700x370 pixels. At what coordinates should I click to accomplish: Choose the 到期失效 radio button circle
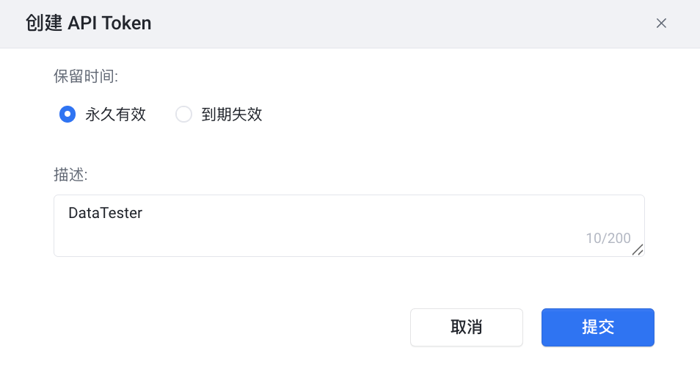183,115
